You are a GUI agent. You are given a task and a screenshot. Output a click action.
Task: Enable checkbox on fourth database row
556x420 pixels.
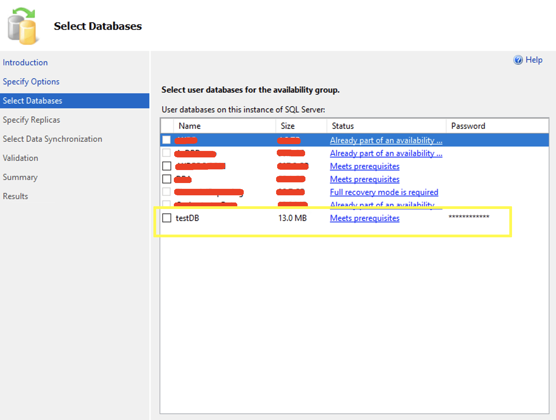tap(167, 179)
